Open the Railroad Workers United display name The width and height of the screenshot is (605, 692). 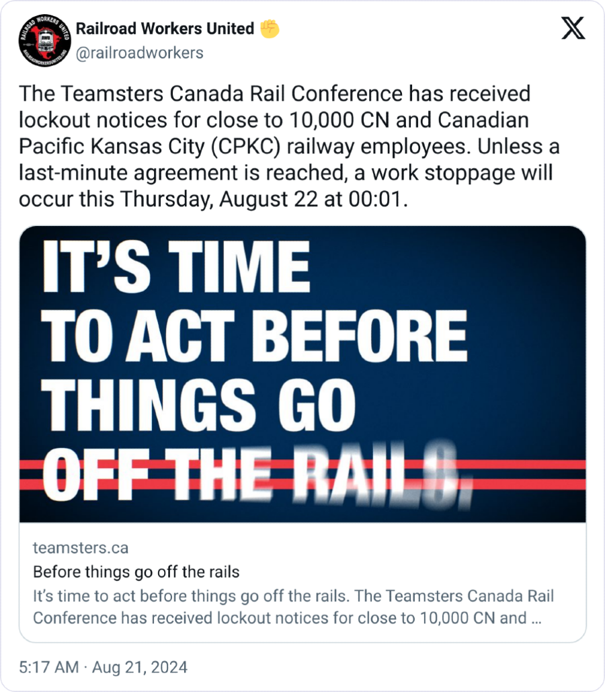click(x=165, y=30)
